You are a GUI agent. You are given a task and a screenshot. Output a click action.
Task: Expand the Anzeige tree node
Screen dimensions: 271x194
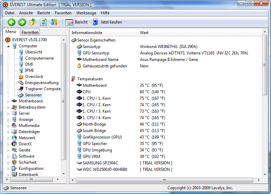click(x=8, y=120)
